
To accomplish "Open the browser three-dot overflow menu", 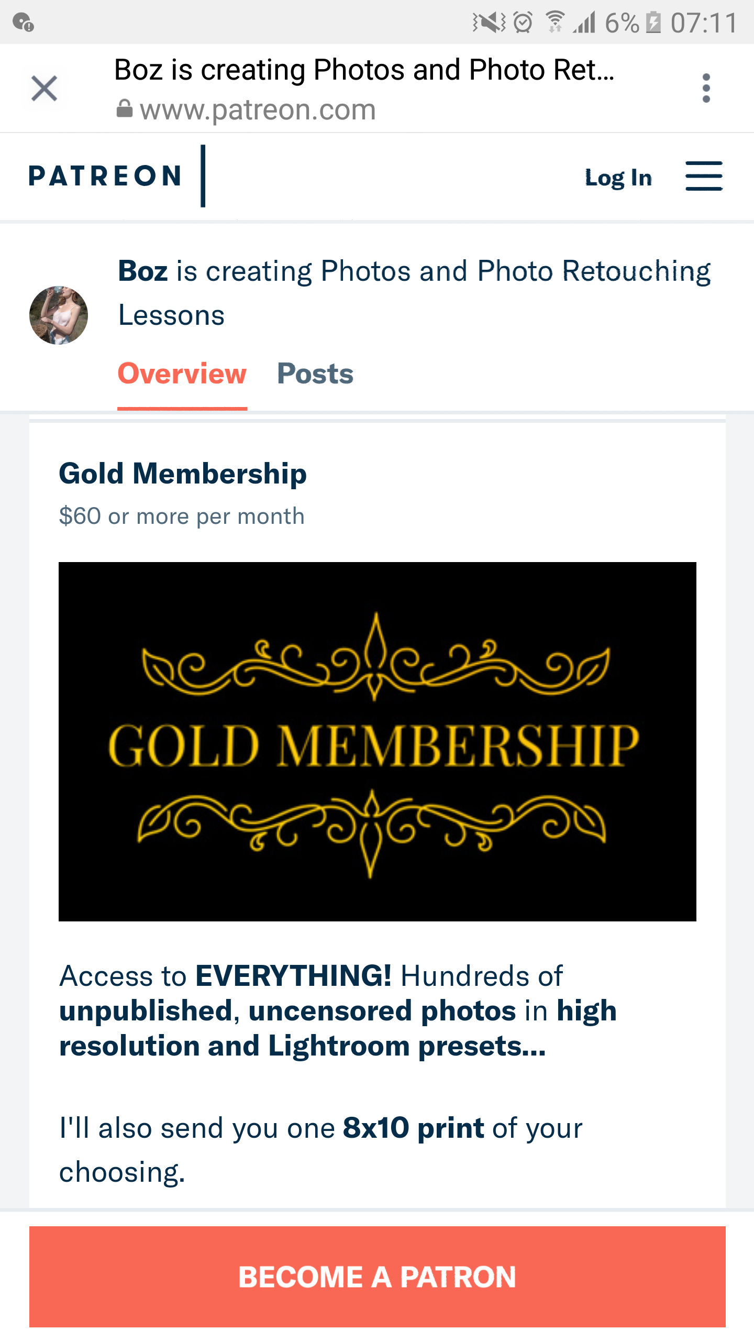I will [x=706, y=88].
